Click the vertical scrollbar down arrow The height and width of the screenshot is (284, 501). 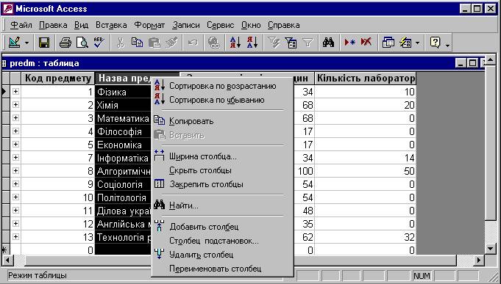pyautogui.click(x=491, y=249)
